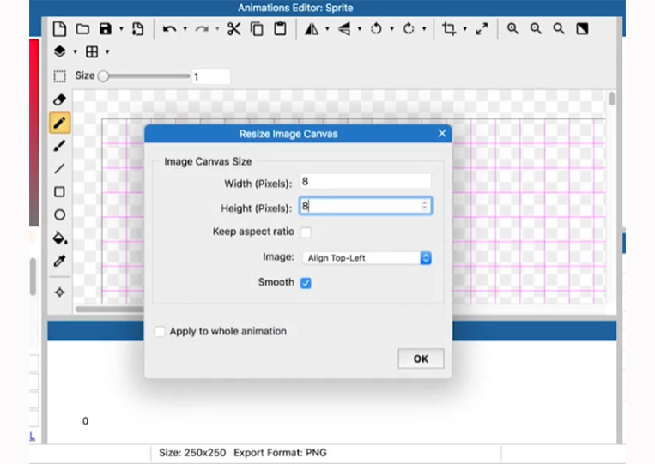Flip the image horizontally
Viewport: 655px width, 464px height.
pos(312,29)
